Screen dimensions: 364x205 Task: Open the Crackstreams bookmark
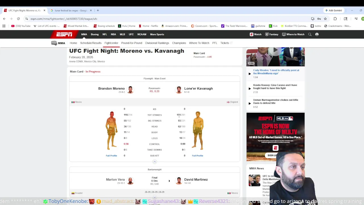pos(338,26)
